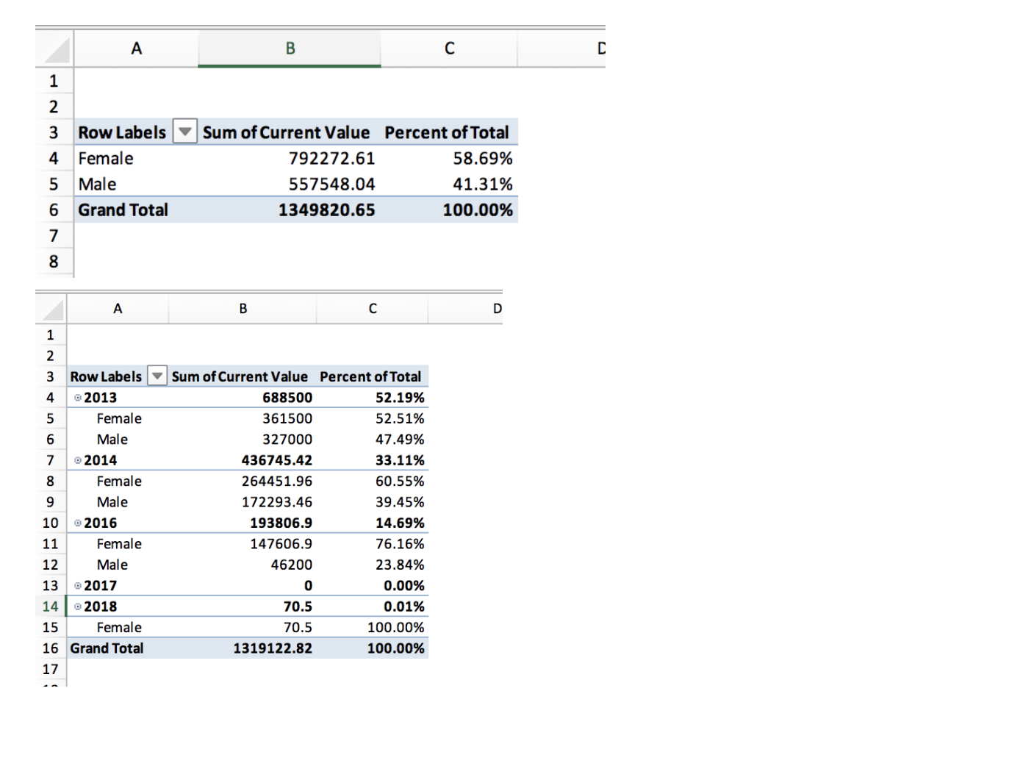Click the cell showing 147606.9
Image resolution: width=1020 pixels, height=766 pixels.
pos(243,544)
